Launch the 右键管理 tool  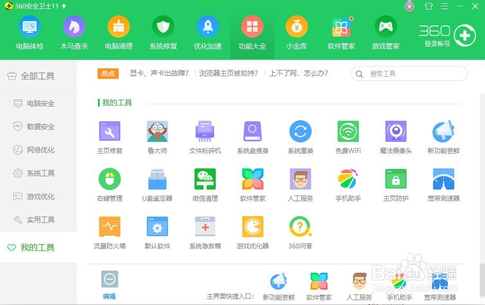click(110, 185)
